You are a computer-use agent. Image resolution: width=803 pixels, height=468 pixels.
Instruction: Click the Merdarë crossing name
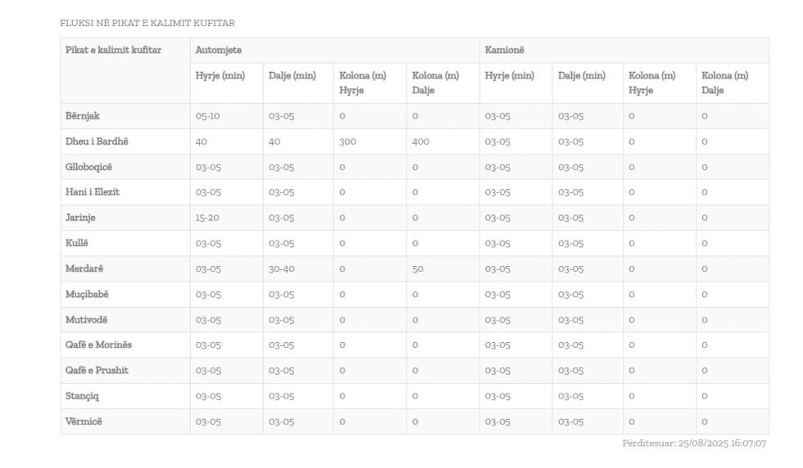84,268
